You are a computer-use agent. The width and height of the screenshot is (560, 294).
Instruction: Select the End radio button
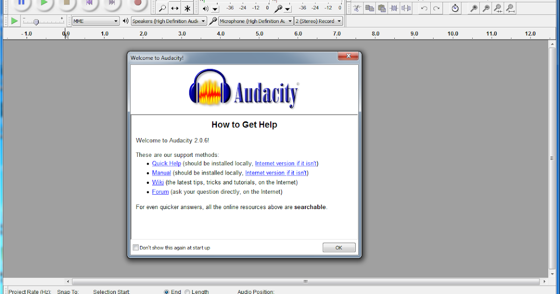click(167, 292)
